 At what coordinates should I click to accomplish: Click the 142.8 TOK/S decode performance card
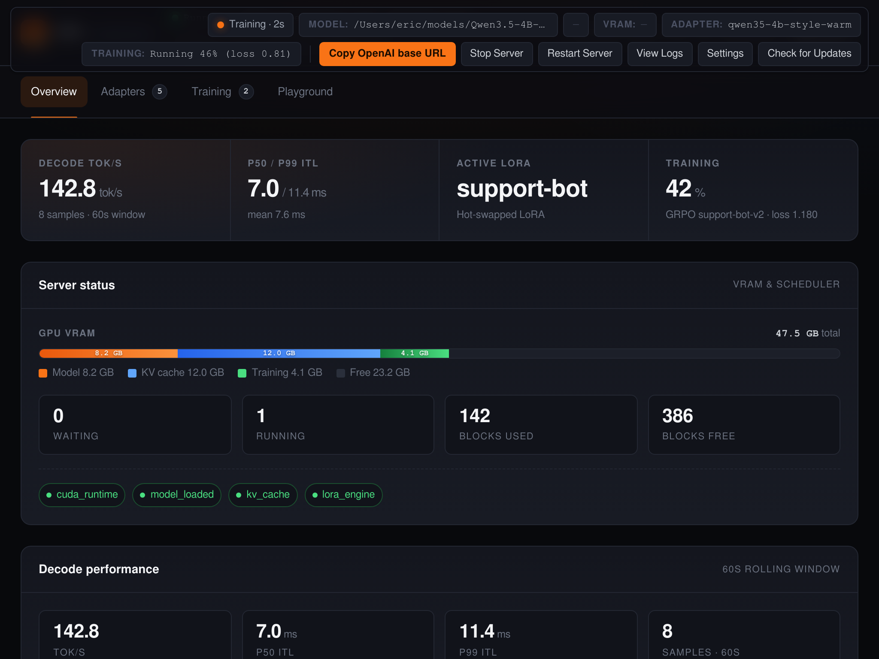click(x=135, y=635)
